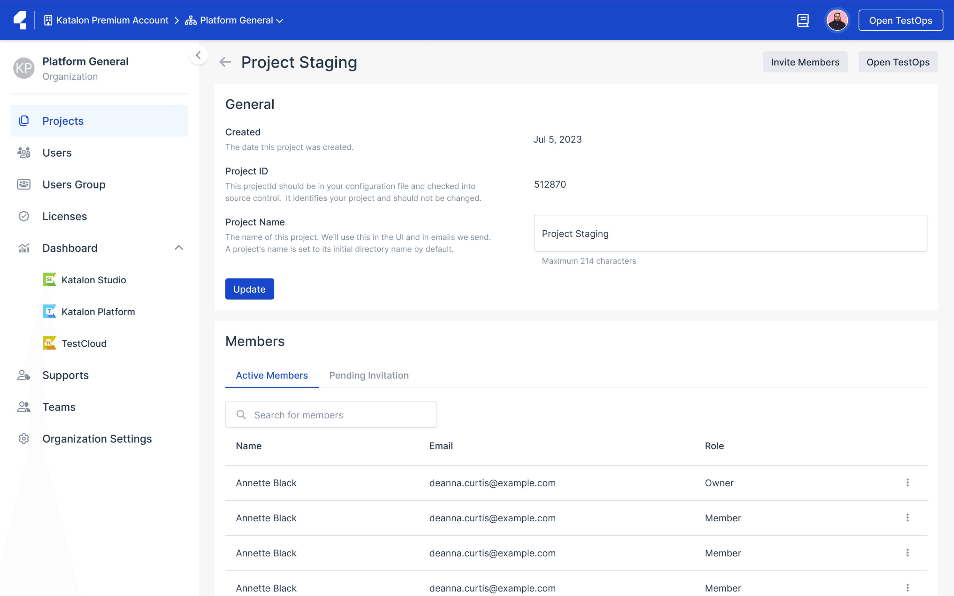
Task: Click the Users Group icon in the sidebar
Action: [24, 184]
